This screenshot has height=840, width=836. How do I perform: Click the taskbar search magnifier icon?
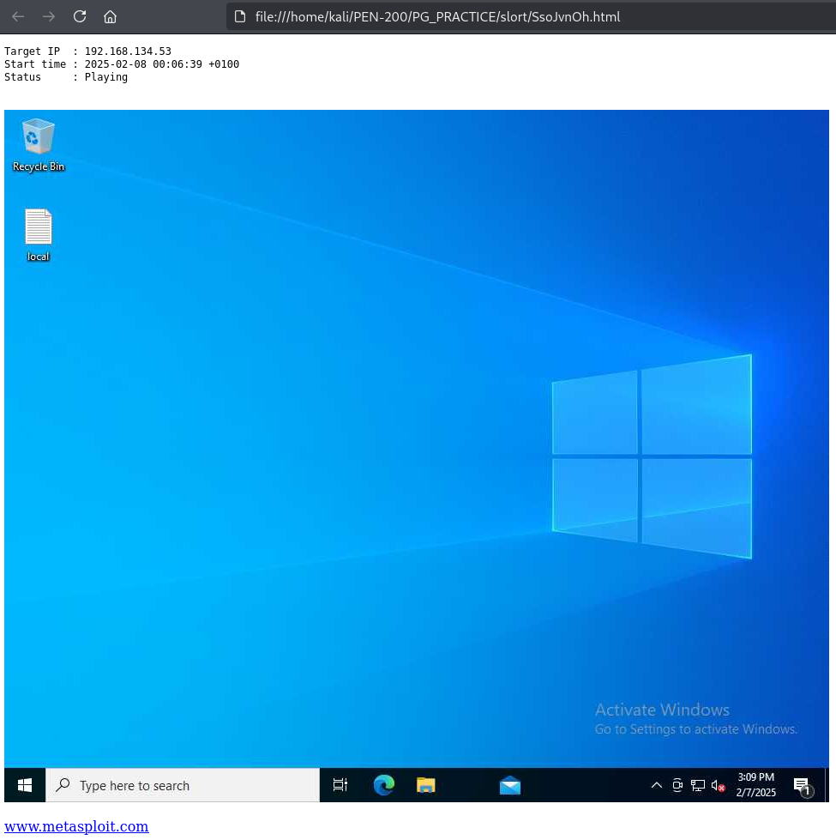63,785
